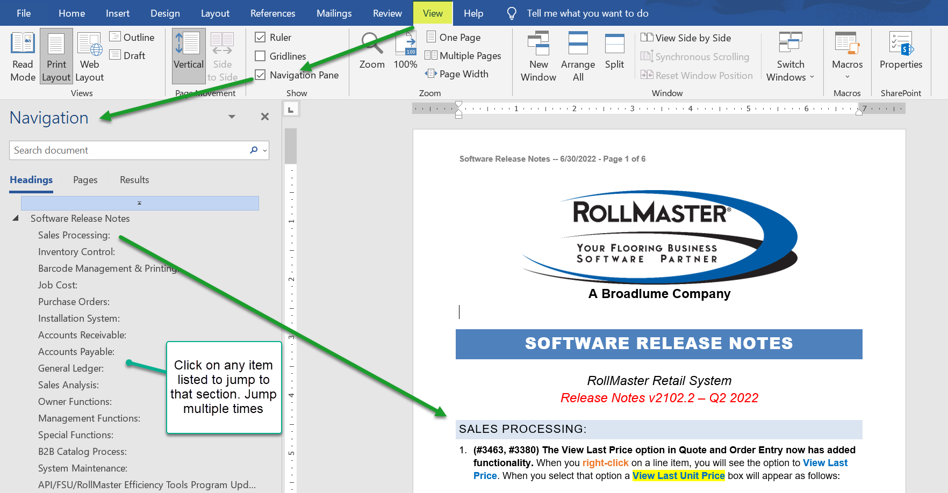Open the File tab
Image resolution: width=948 pixels, height=493 pixels.
tap(24, 13)
